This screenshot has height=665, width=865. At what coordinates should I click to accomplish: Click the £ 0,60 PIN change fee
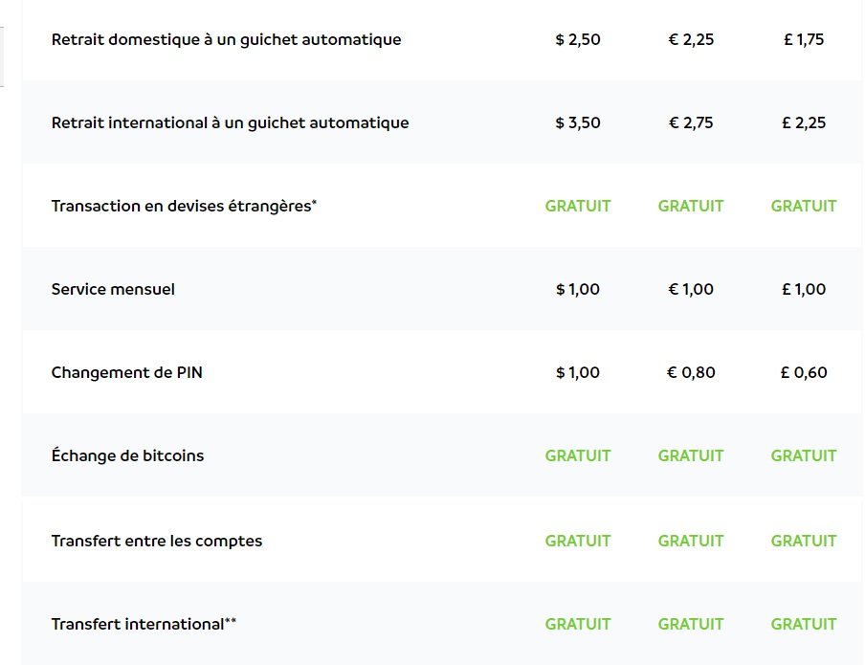coord(804,372)
